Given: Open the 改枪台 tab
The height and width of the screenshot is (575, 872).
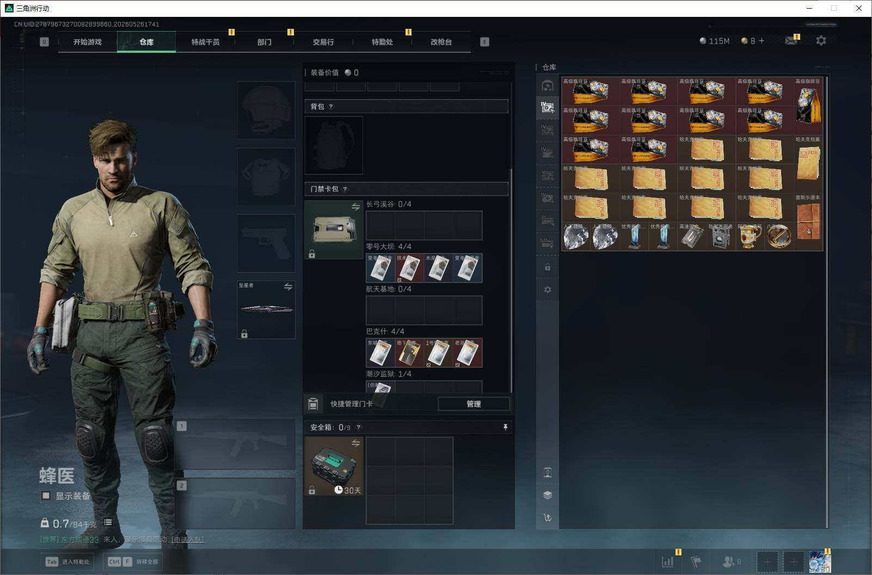Looking at the screenshot, I should (441, 42).
